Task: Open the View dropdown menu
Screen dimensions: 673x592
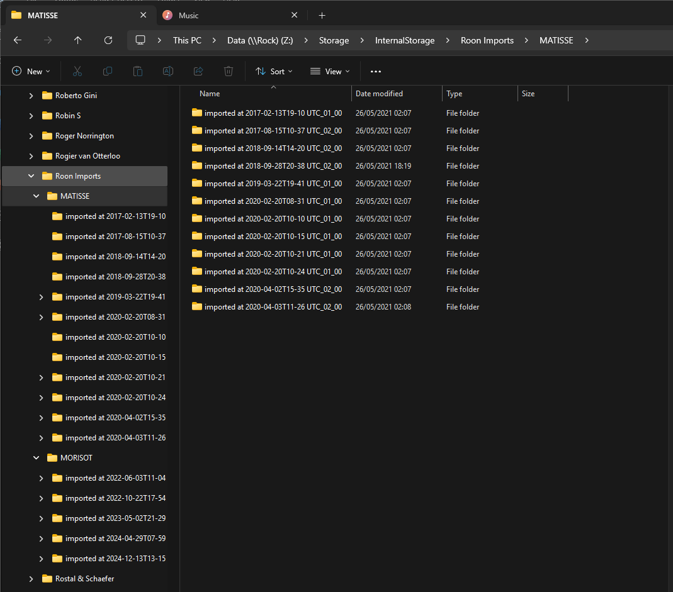Action: [x=330, y=71]
